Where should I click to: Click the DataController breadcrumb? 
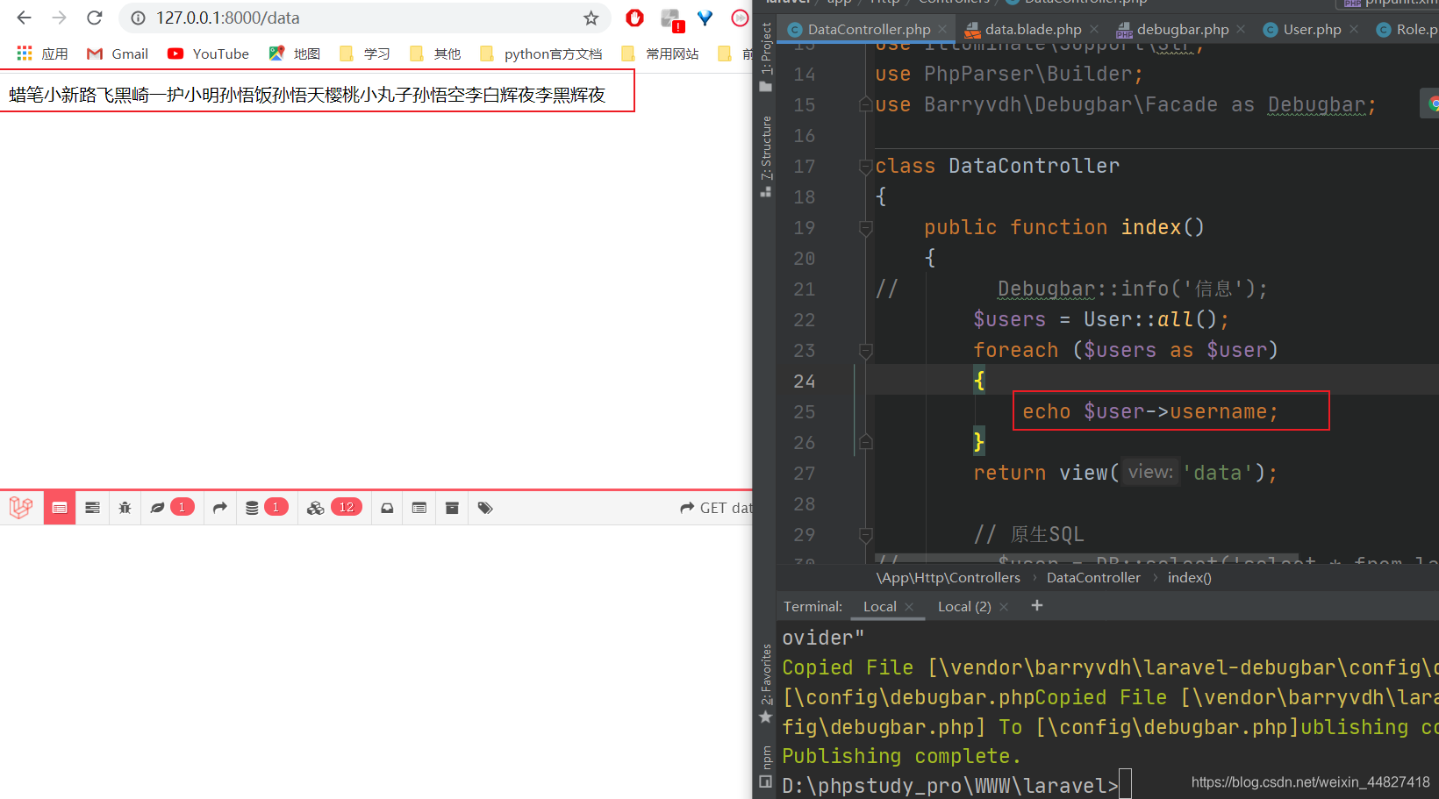pos(1093,577)
